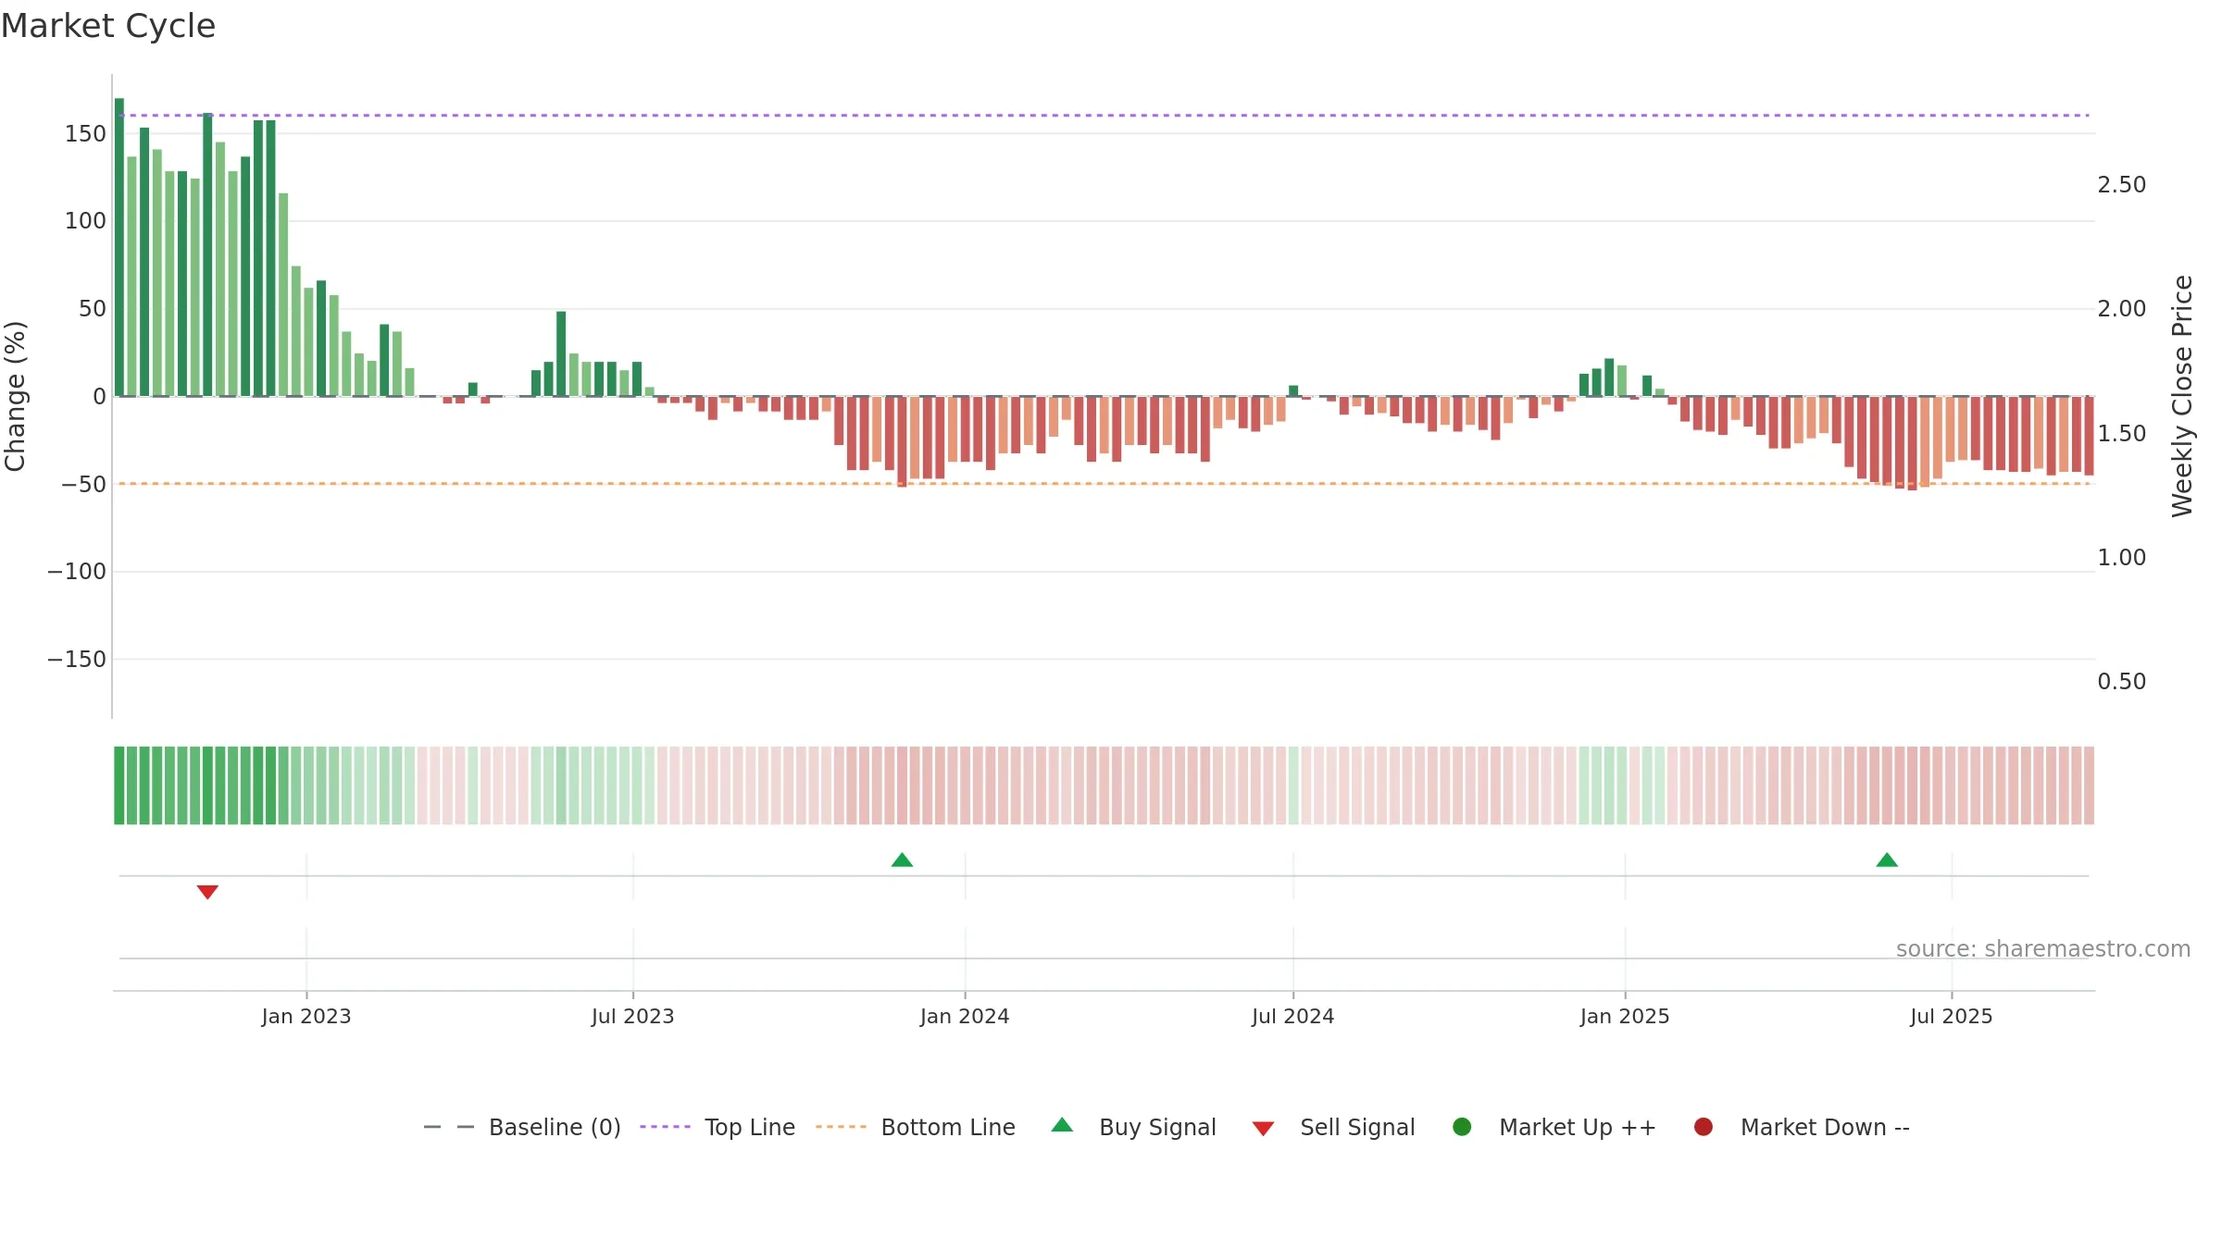Viewport: 2222px width, 1249px height.
Task: Click the Jul 2025 axis label
Action: click(x=1952, y=1017)
